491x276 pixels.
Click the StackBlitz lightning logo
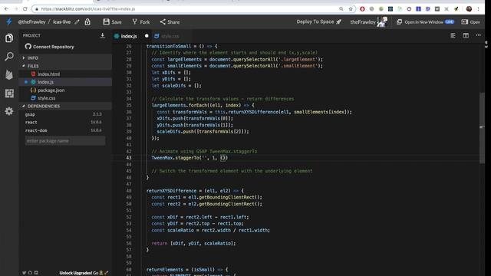click(x=9, y=21)
